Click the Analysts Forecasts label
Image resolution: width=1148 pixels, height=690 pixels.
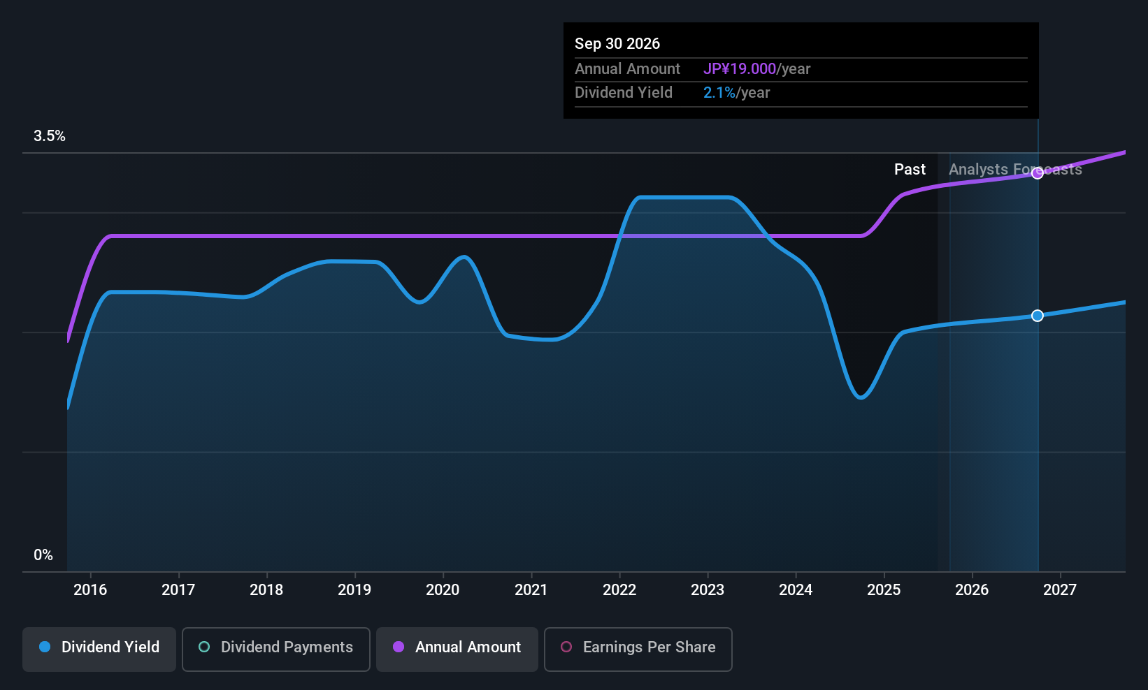click(x=1014, y=170)
